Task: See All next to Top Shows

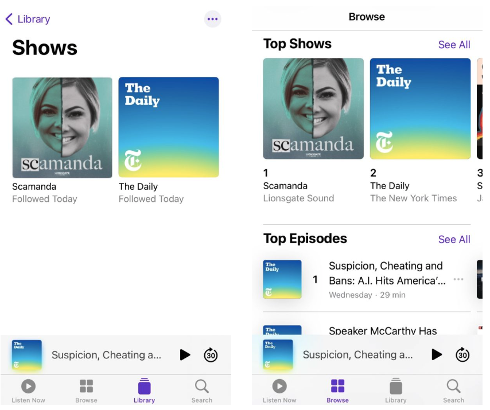Action: [x=454, y=45]
